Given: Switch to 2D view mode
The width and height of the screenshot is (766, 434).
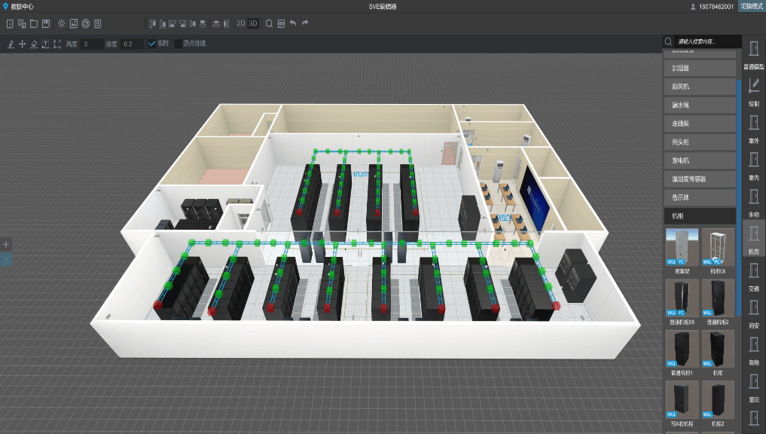Looking at the screenshot, I should pyautogui.click(x=241, y=23).
